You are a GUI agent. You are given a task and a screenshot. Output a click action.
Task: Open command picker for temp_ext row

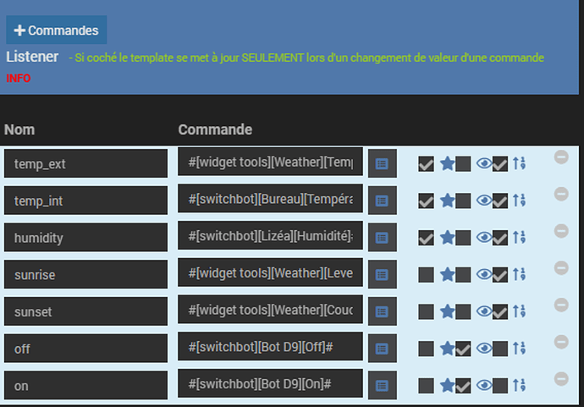pyautogui.click(x=382, y=163)
